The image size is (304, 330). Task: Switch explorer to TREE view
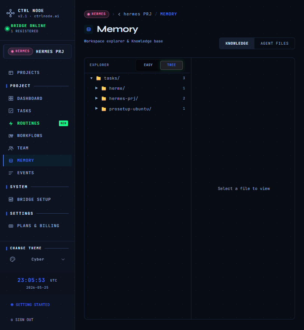[x=172, y=65]
